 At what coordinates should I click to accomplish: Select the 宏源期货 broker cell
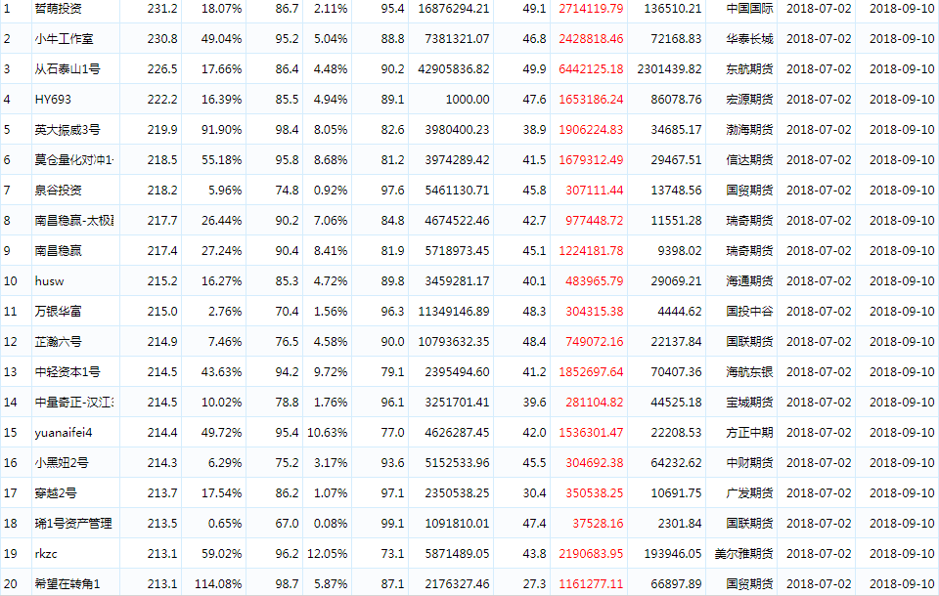[750, 100]
